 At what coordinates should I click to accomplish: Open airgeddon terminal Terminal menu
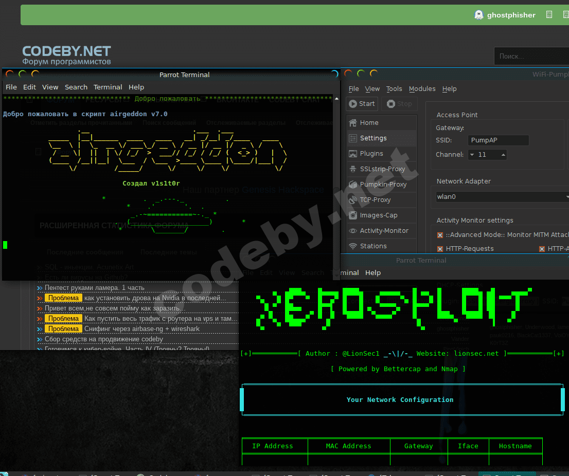[108, 87]
